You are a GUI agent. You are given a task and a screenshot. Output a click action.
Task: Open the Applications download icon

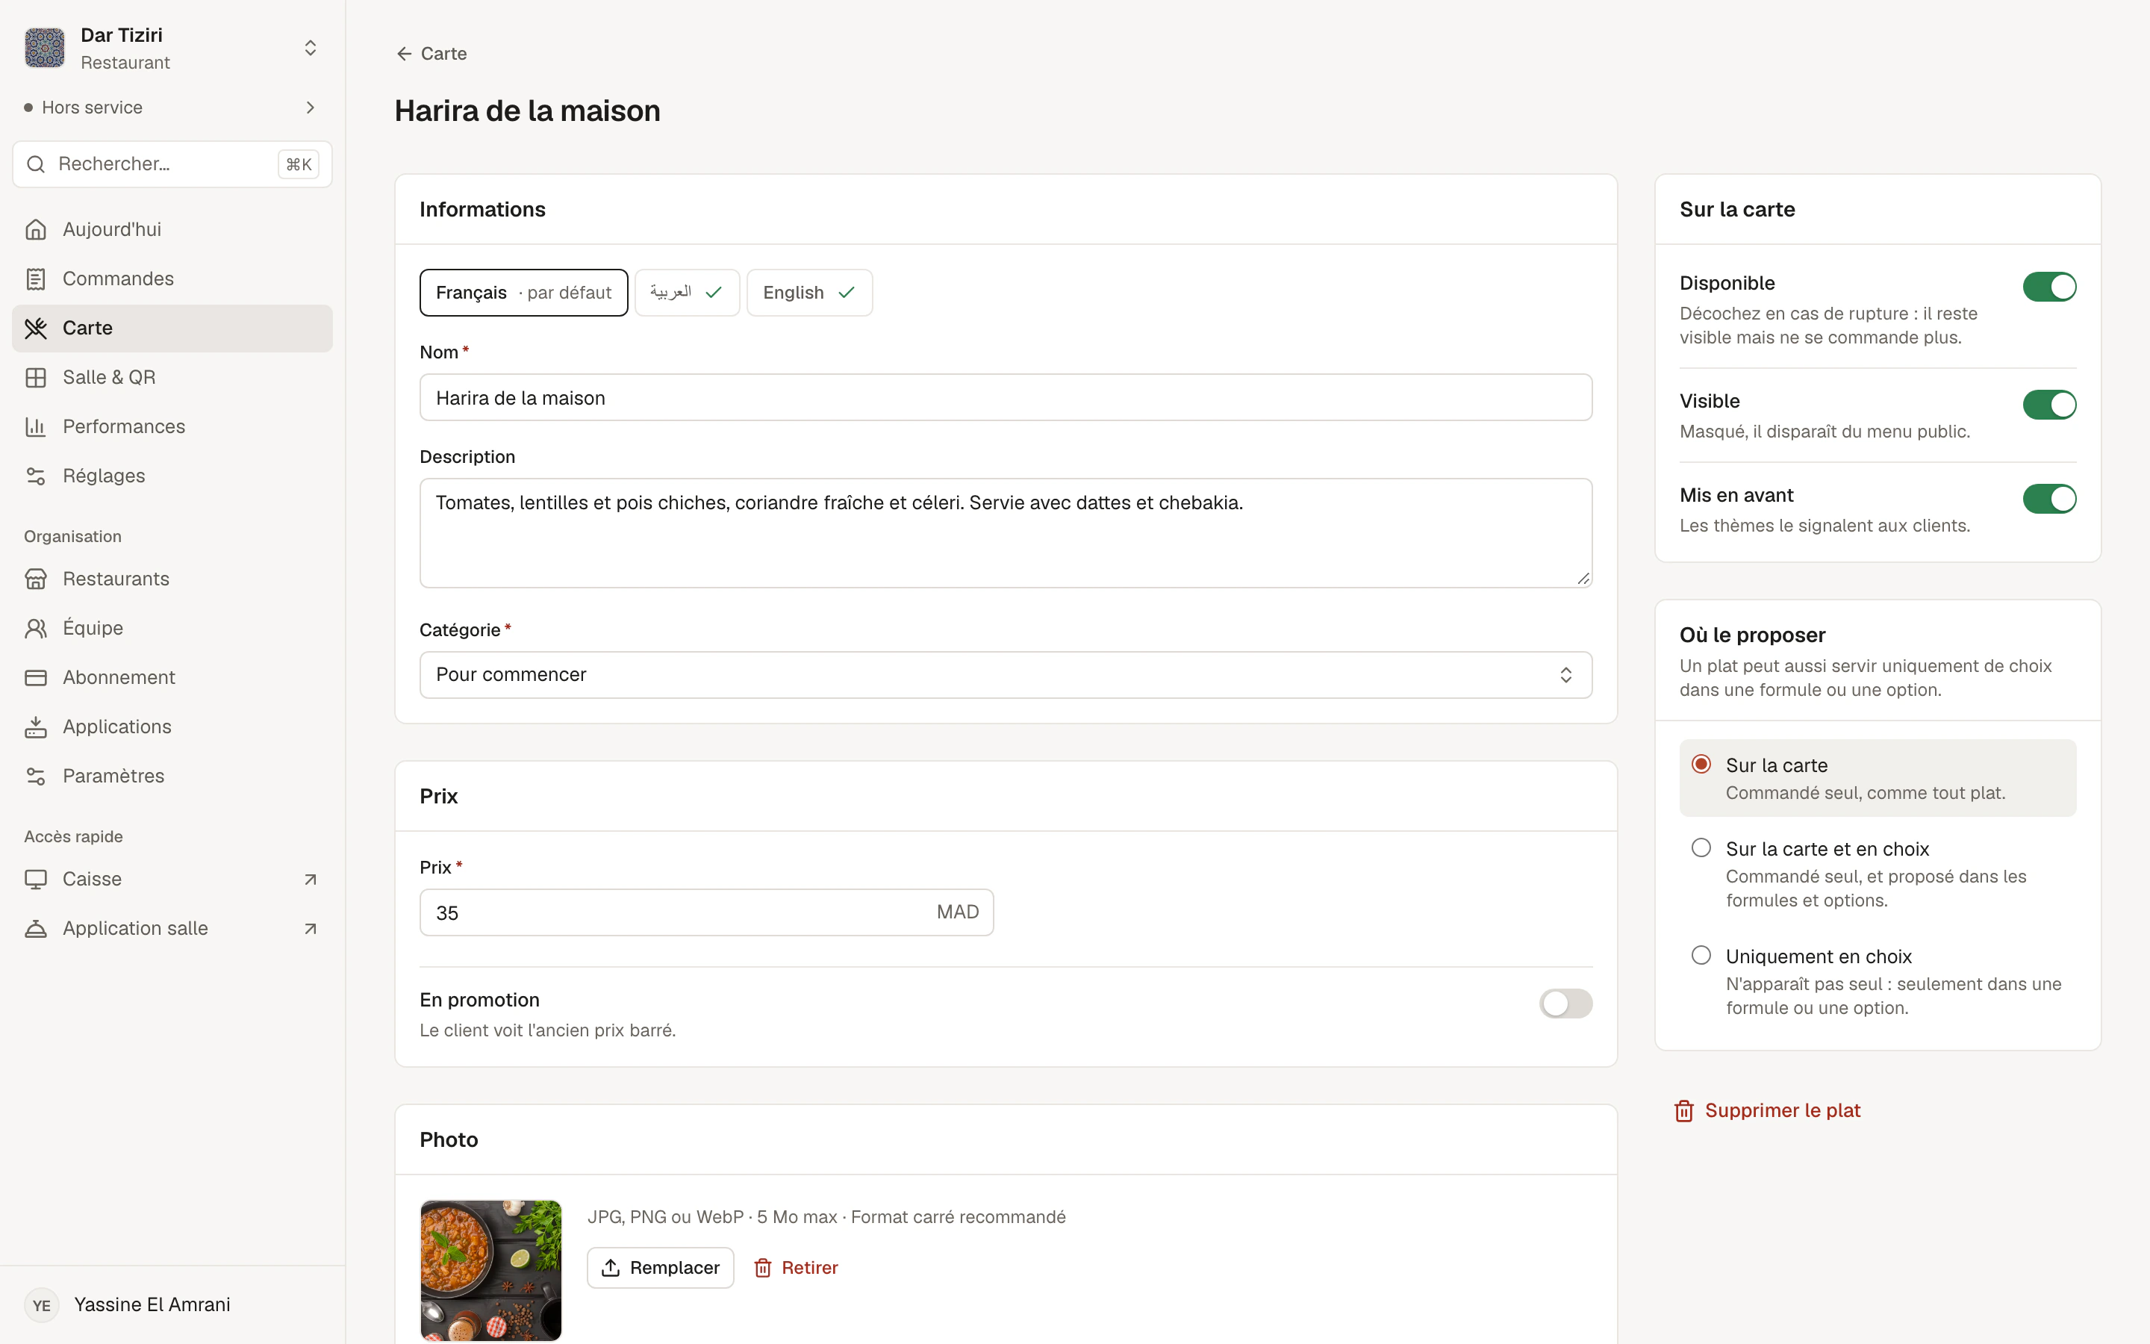click(x=36, y=727)
